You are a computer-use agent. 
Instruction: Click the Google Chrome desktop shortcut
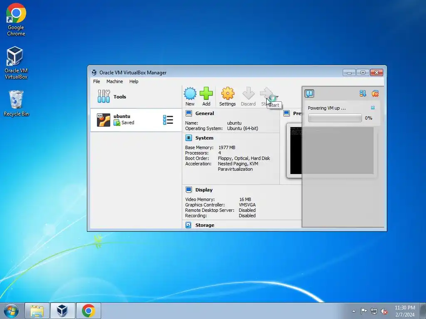click(x=16, y=20)
